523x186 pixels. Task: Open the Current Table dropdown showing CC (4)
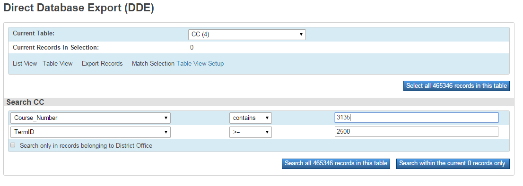coord(247,34)
